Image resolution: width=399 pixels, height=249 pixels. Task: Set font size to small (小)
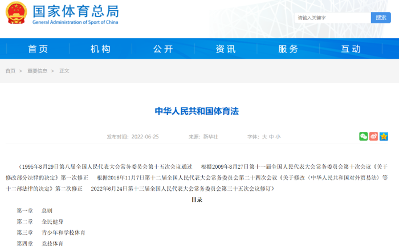coord(278,137)
